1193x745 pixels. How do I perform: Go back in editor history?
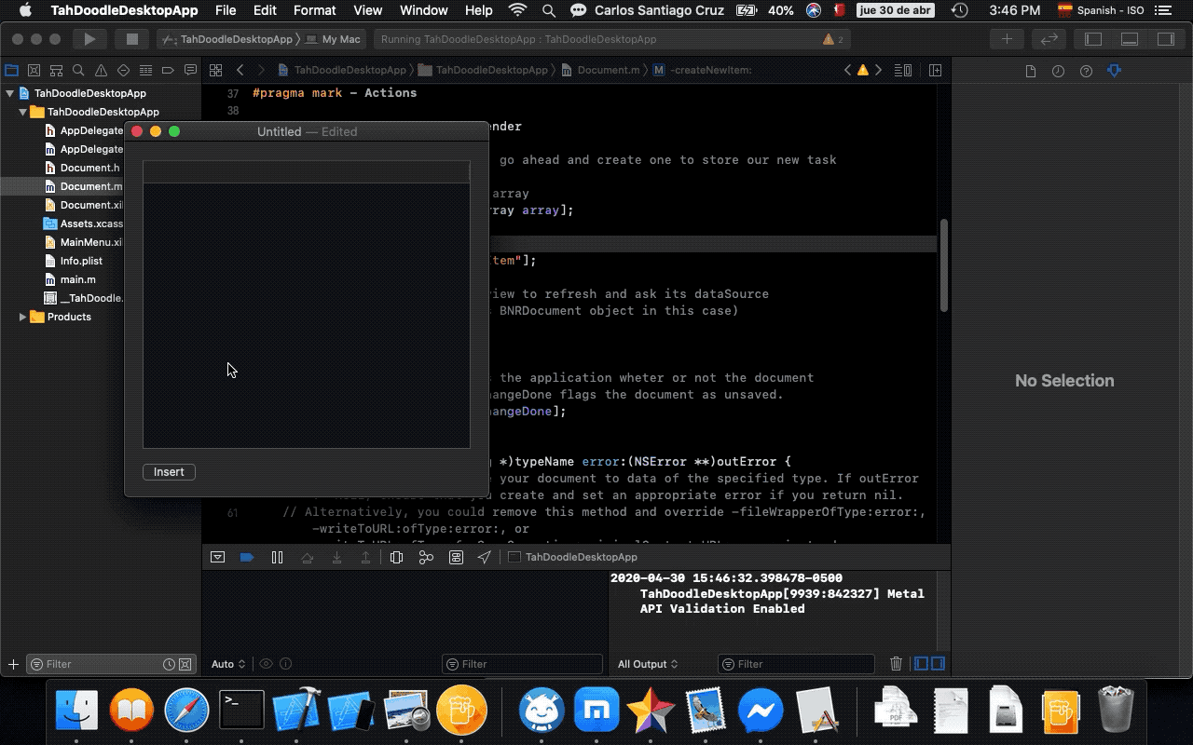tap(240, 70)
